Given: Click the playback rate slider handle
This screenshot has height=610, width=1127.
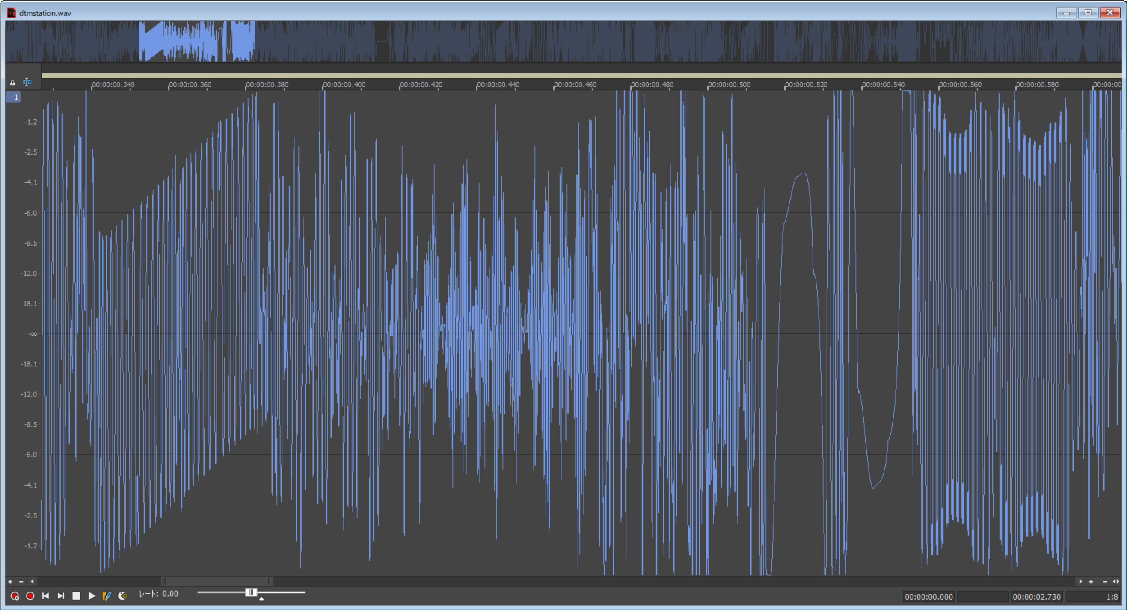Looking at the screenshot, I should tap(251, 592).
